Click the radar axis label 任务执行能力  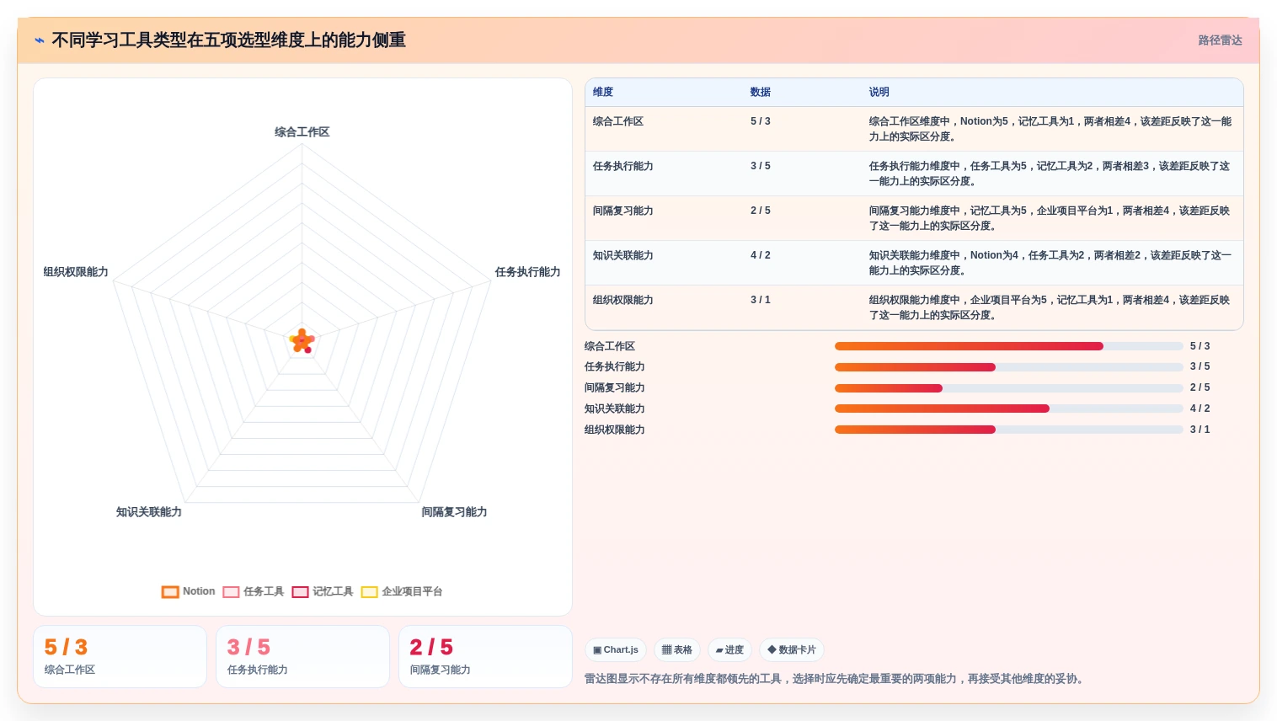[527, 272]
